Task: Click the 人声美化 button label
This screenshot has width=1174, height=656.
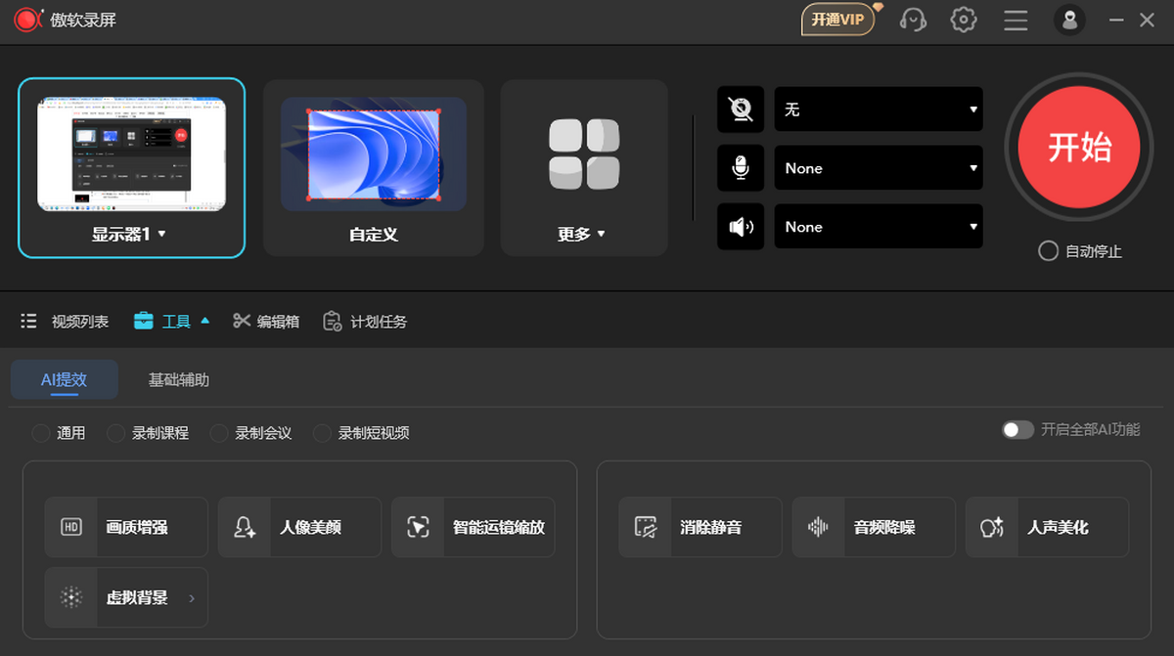Action: (1058, 528)
